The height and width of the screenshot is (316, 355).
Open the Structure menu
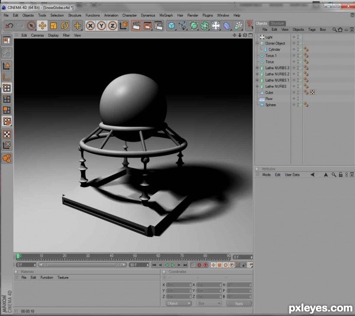coord(75,15)
